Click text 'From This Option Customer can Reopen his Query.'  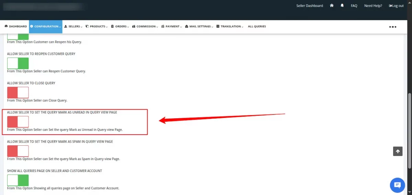pos(45,42)
